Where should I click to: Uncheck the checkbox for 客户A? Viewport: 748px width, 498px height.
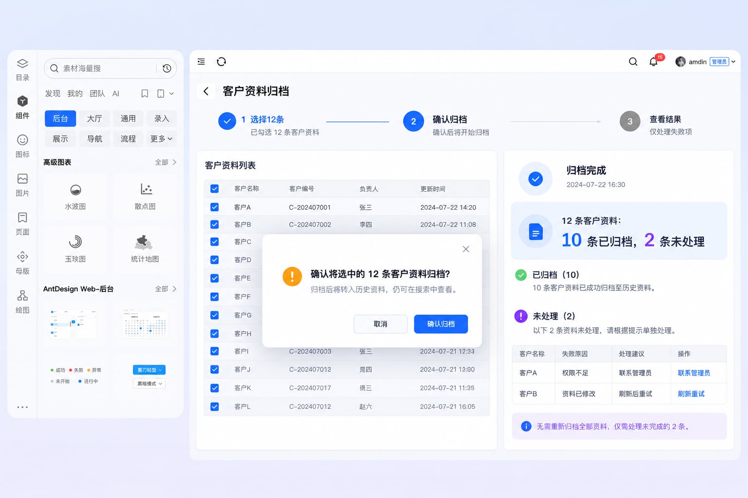click(x=214, y=207)
